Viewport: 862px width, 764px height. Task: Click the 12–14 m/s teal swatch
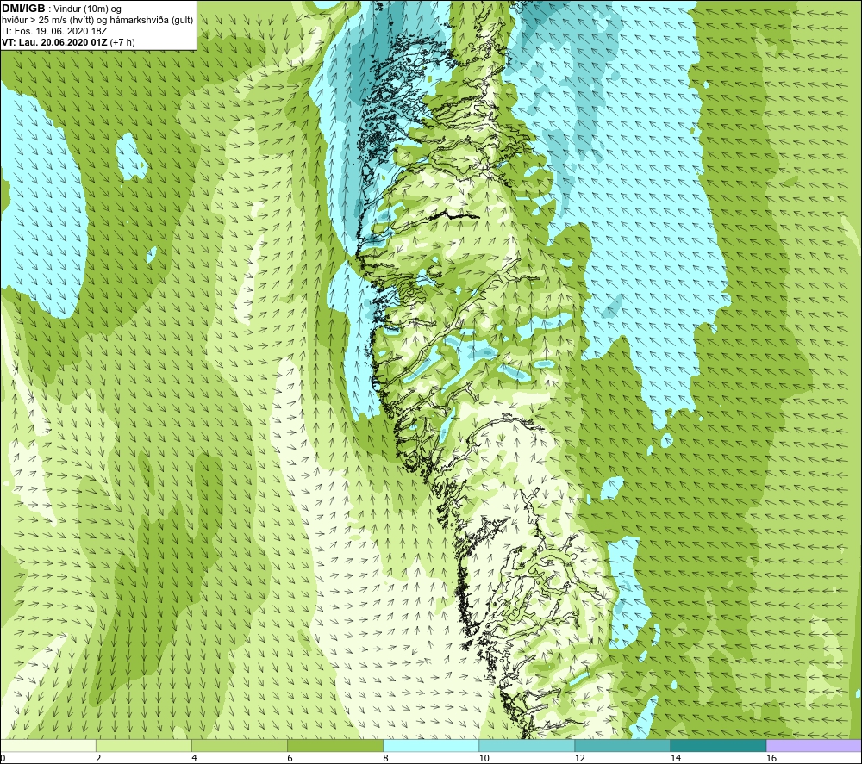coord(622,745)
